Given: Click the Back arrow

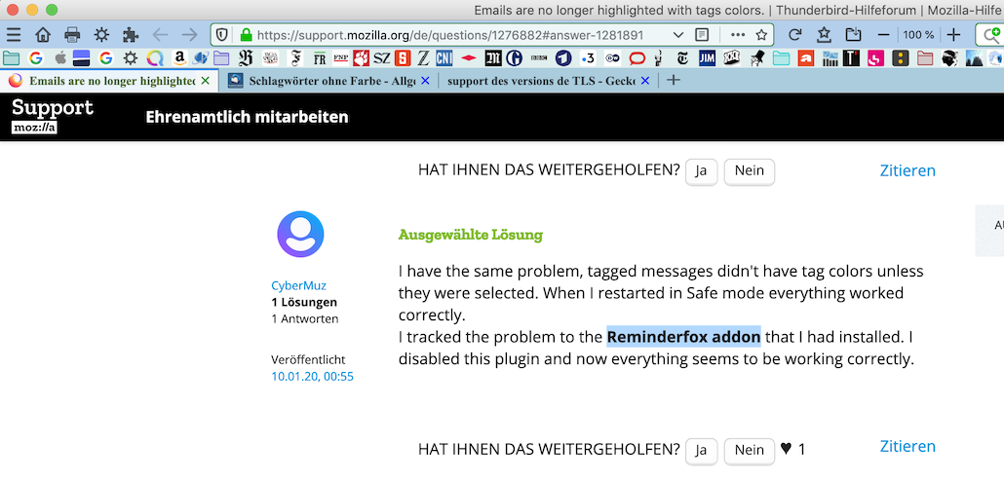Looking at the screenshot, I should pos(160,34).
